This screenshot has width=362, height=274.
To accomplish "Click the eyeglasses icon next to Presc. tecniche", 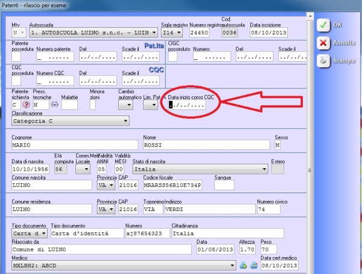I will (x=54, y=104).
